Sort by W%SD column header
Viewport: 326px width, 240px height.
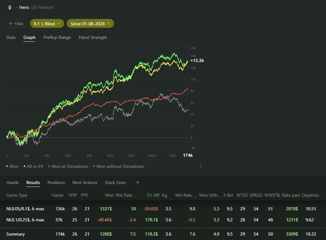(256, 195)
